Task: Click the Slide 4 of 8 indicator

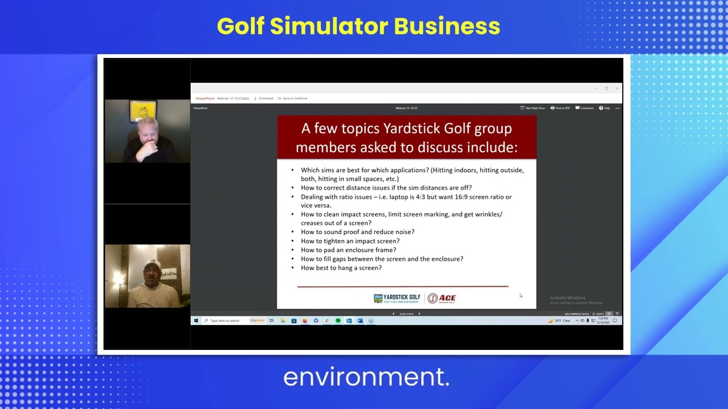Action: [406, 314]
